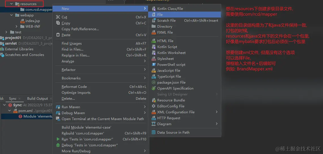The width and height of the screenshot is (323, 154).
Task: Open the More Run/Debug submenu
Action: (101, 151)
